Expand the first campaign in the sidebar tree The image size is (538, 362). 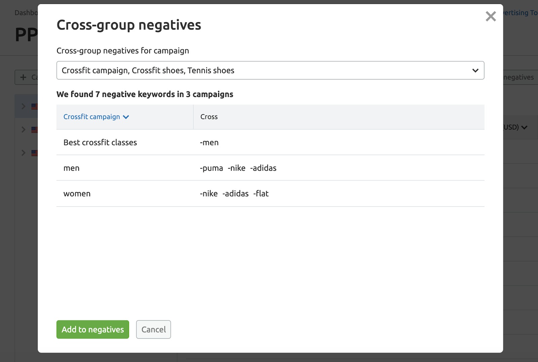23,106
